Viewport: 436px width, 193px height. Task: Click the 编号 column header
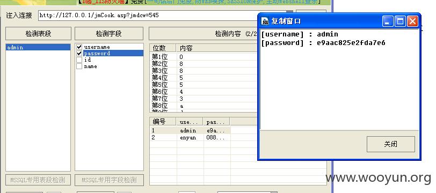pyautogui.click(x=163, y=121)
